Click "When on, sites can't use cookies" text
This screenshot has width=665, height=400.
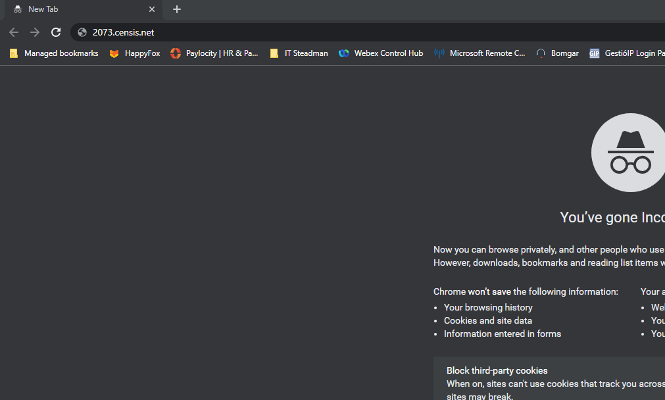point(556,384)
